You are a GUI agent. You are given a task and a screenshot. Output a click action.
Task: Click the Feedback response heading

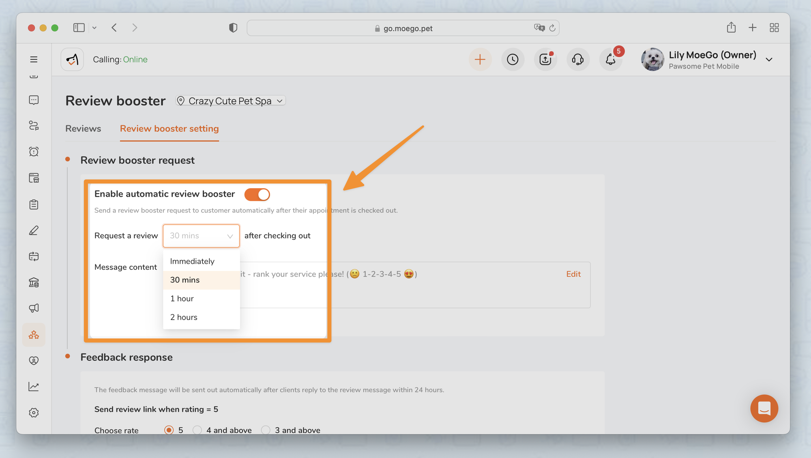pyautogui.click(x=127, y=357)
